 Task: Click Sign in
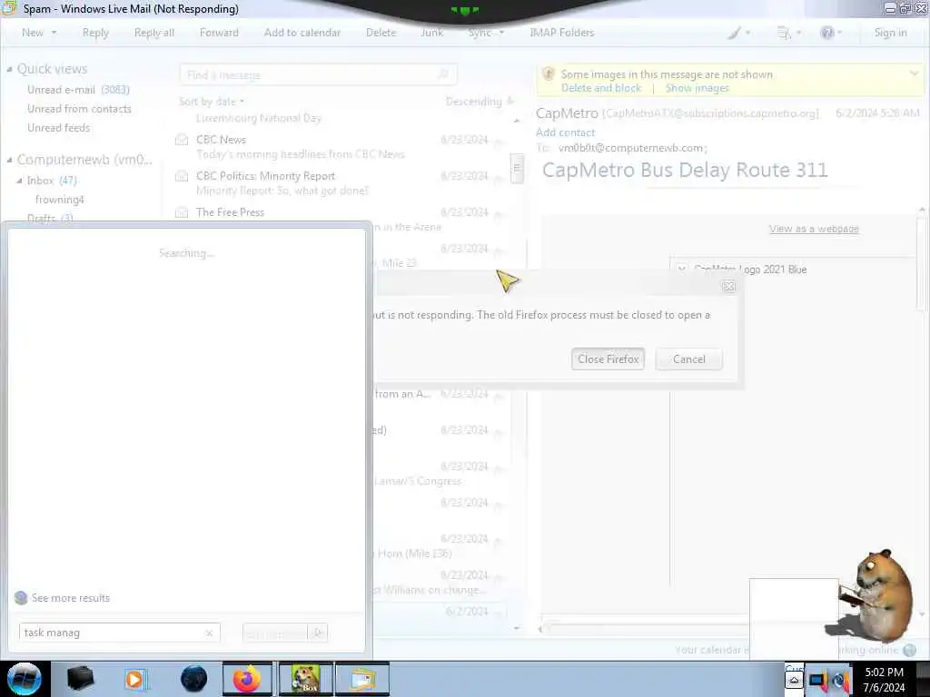click(890, 33)
